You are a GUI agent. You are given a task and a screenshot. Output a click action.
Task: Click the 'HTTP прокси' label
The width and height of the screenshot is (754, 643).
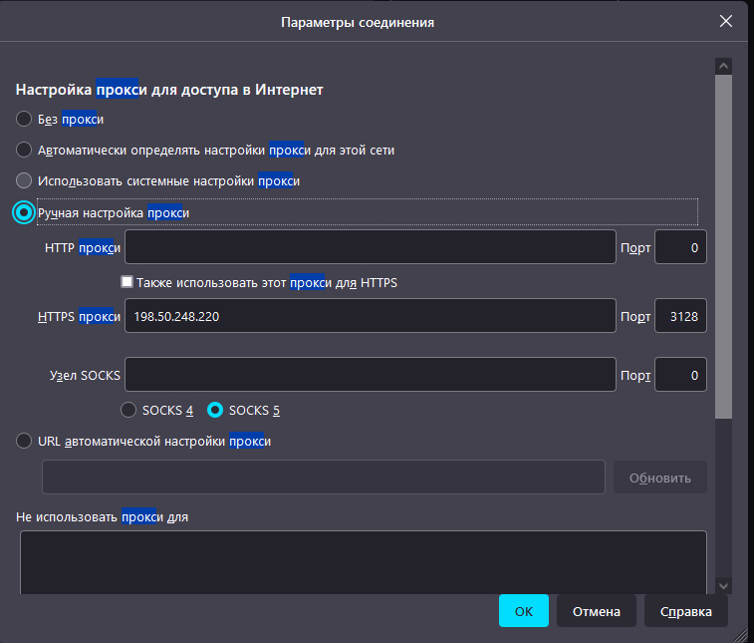[x=83, y=247]
